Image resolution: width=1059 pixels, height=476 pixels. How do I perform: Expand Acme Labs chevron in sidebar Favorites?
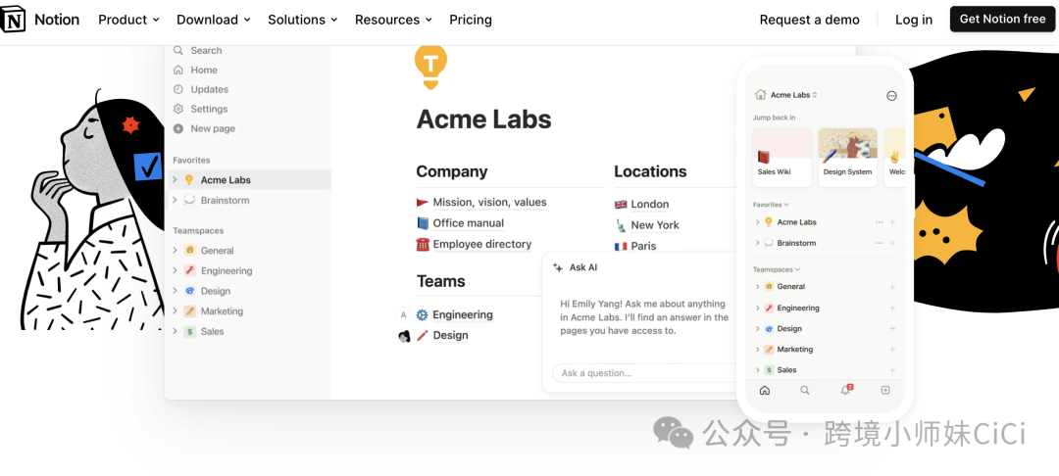tap(175, 179)
